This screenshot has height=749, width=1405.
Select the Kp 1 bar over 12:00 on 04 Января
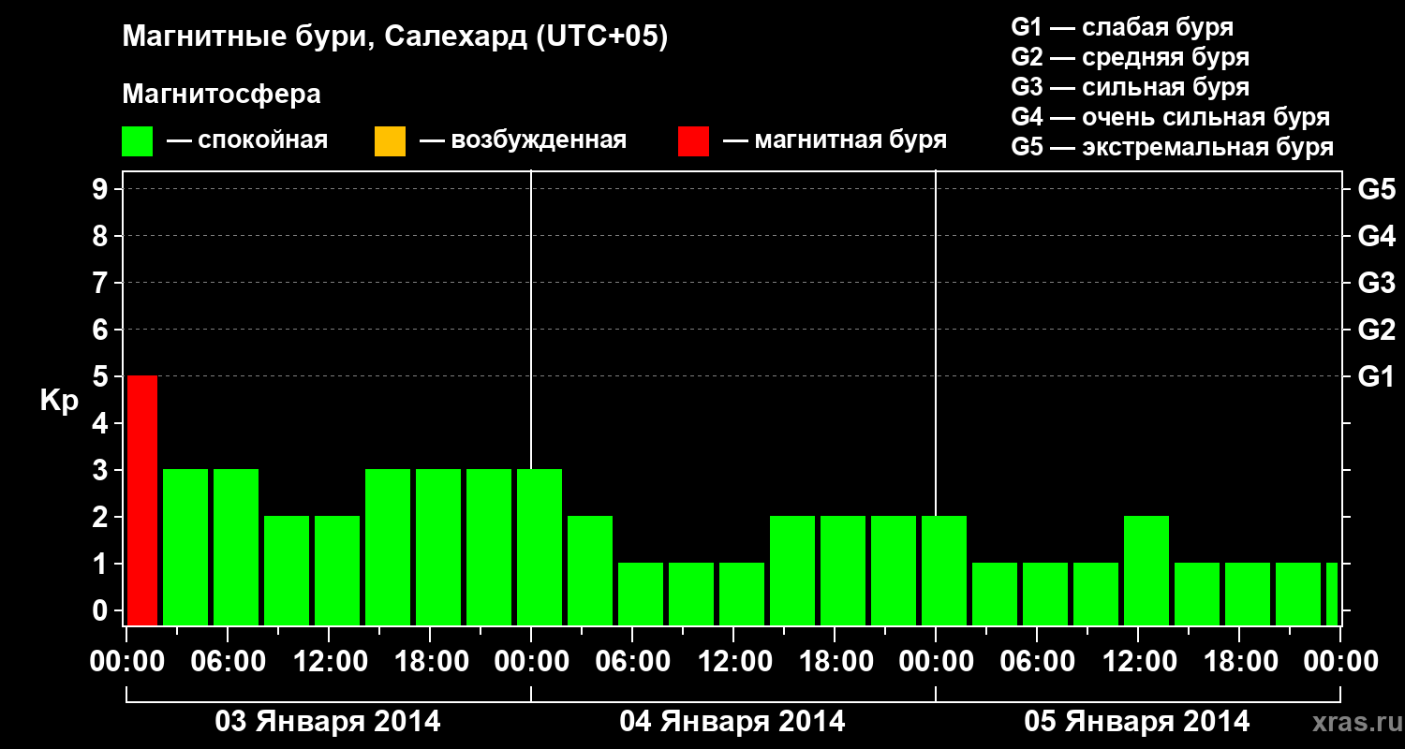click(742, 594)
